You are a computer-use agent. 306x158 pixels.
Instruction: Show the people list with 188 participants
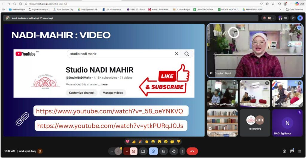[282, 18]
